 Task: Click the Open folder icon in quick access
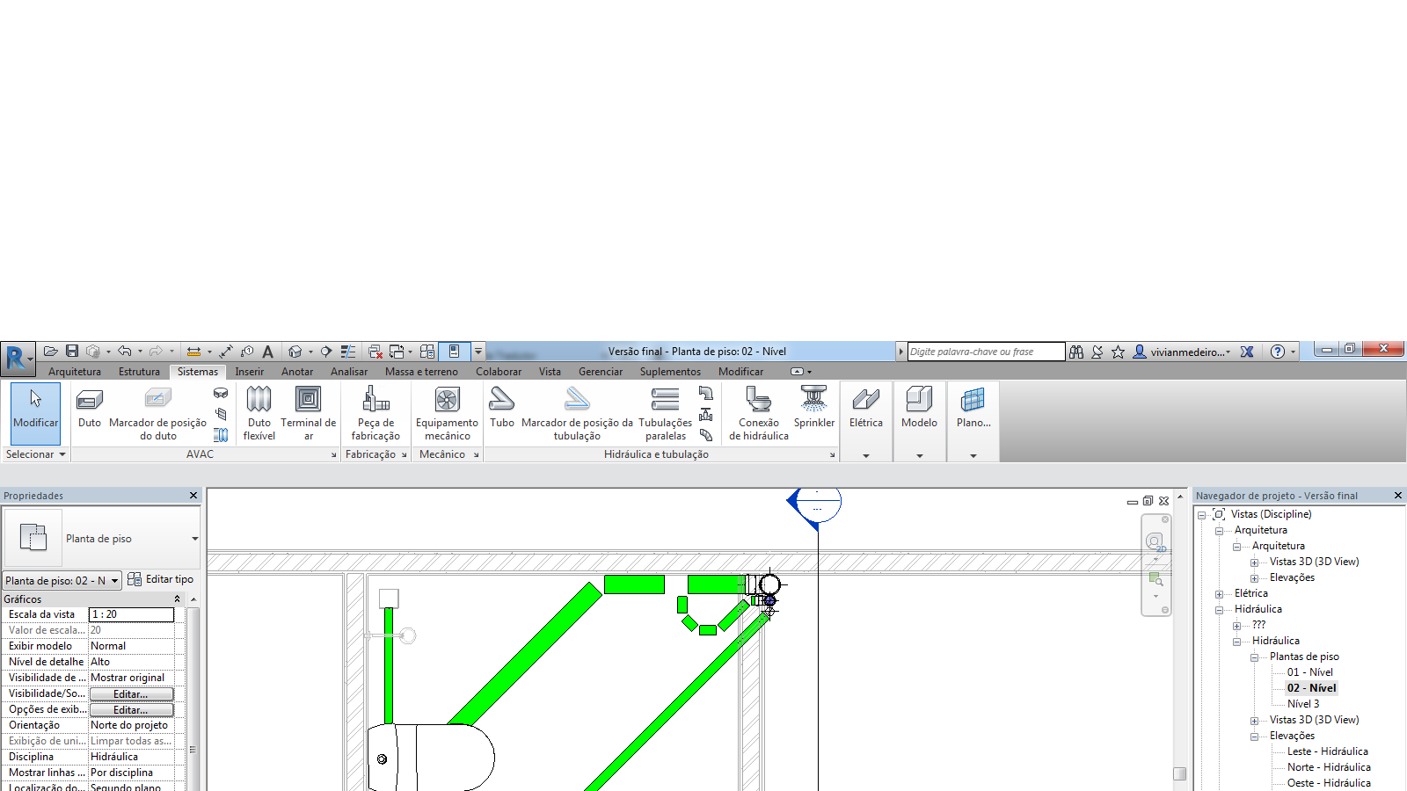click(x=51, y=352)
